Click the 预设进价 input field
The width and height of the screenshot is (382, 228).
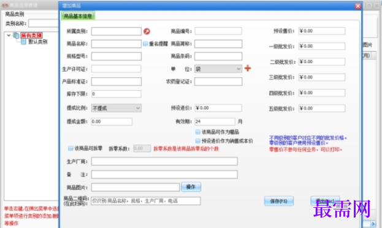(x=218, y=108)
